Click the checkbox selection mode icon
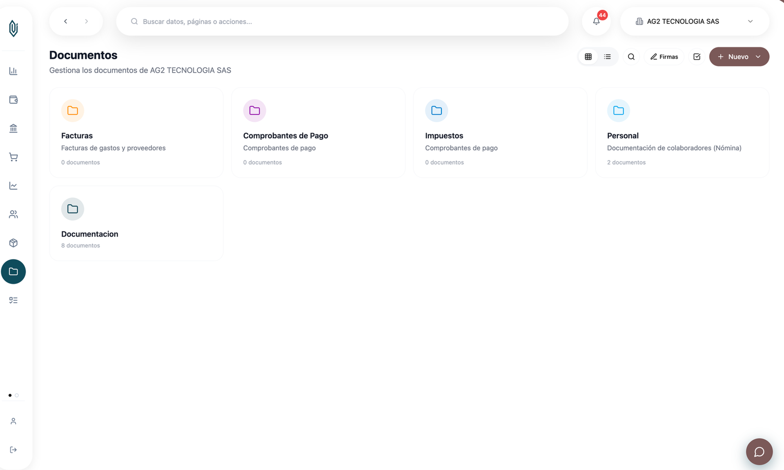This screenshot has width=784, height=470. [x=697, y=57]
